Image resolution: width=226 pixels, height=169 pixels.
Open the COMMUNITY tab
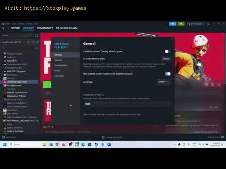click(x=45, y=28)
